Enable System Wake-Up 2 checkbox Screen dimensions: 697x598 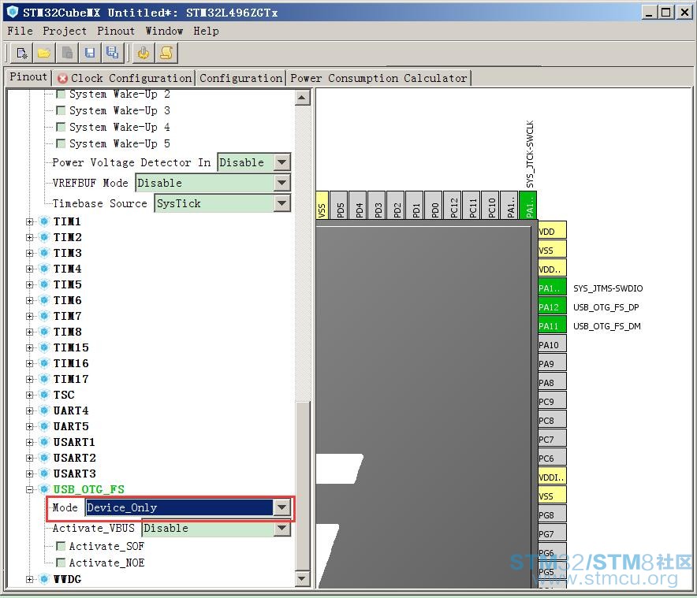61,94
